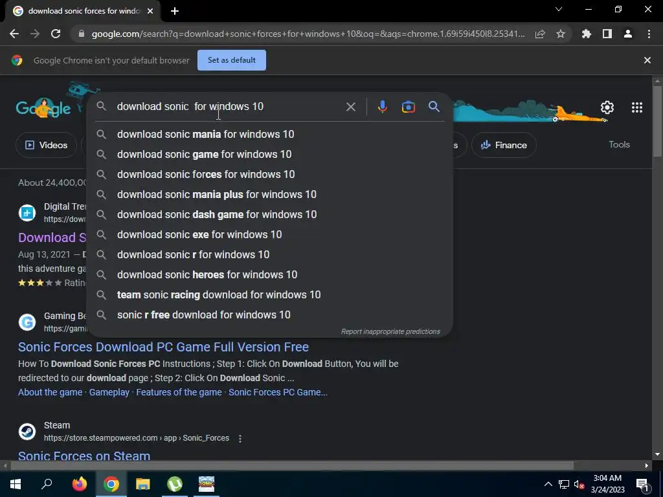Click inside the Google search field
663x497 pixels.
tap(229, 107)
